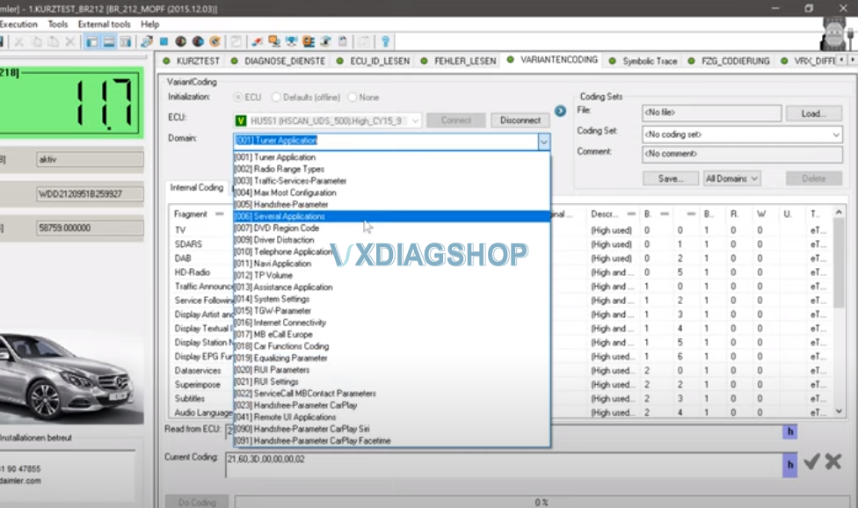
Task: Select the Internal Coding tab
Action: coord(196,187)
